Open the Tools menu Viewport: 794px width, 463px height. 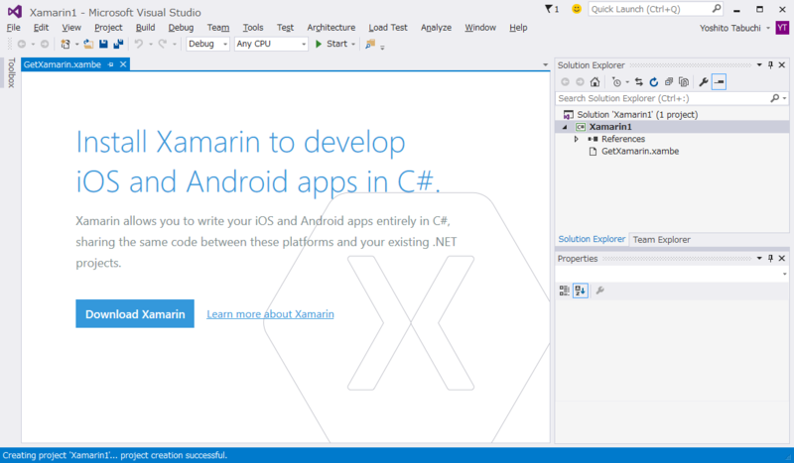[253, 28]
